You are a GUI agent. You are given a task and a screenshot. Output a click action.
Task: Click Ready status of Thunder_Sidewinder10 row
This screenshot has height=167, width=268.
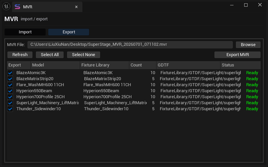(x=252, y=109)
